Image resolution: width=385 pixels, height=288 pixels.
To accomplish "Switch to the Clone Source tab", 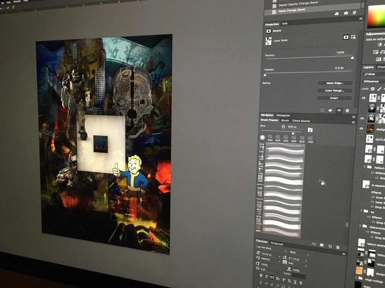I will [x=301, y=121].
